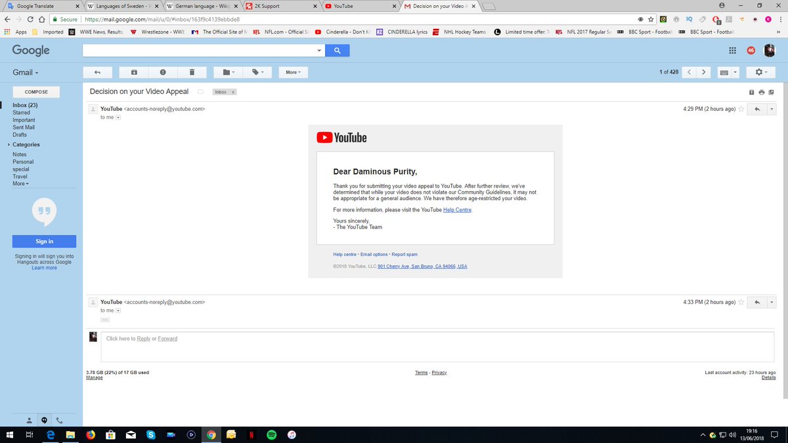Screen dimensions: 788x443
Task: Open conversation in a new window
Action: 771,92
